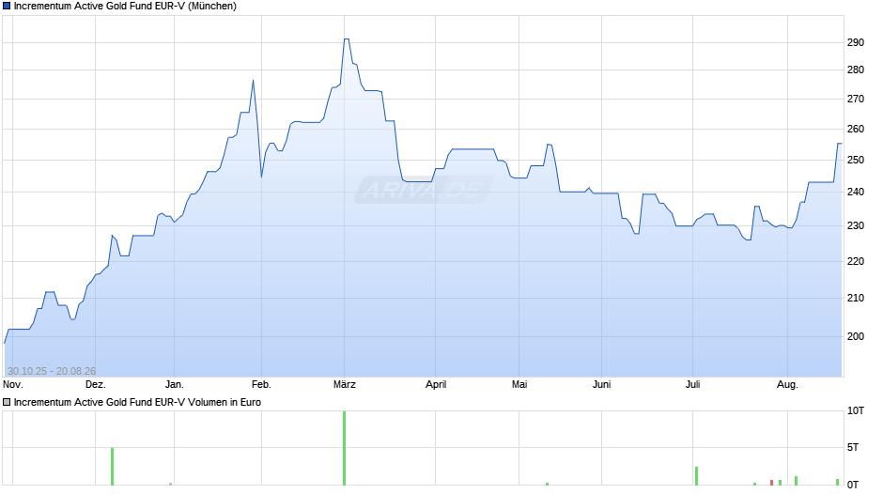The height and width of the screenshot is (494, 883).
Task: Click the 230 price axis value
Action: 856,226
